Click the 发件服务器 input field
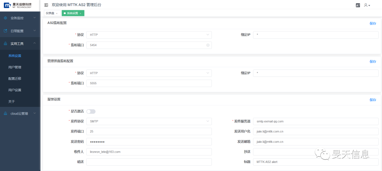 [316, 121]
